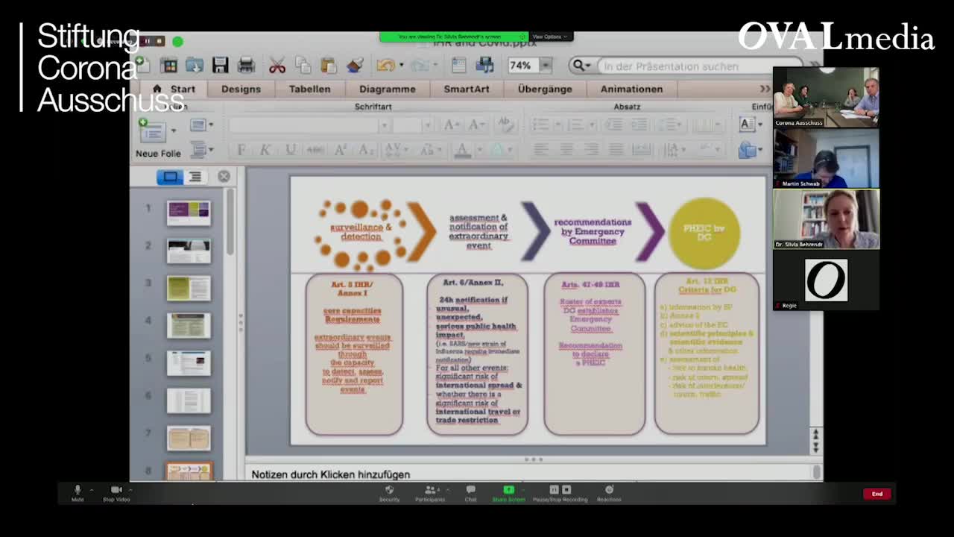Toggle italic formatting K button
The image size is (954, 537).
[x=265, y=151]
